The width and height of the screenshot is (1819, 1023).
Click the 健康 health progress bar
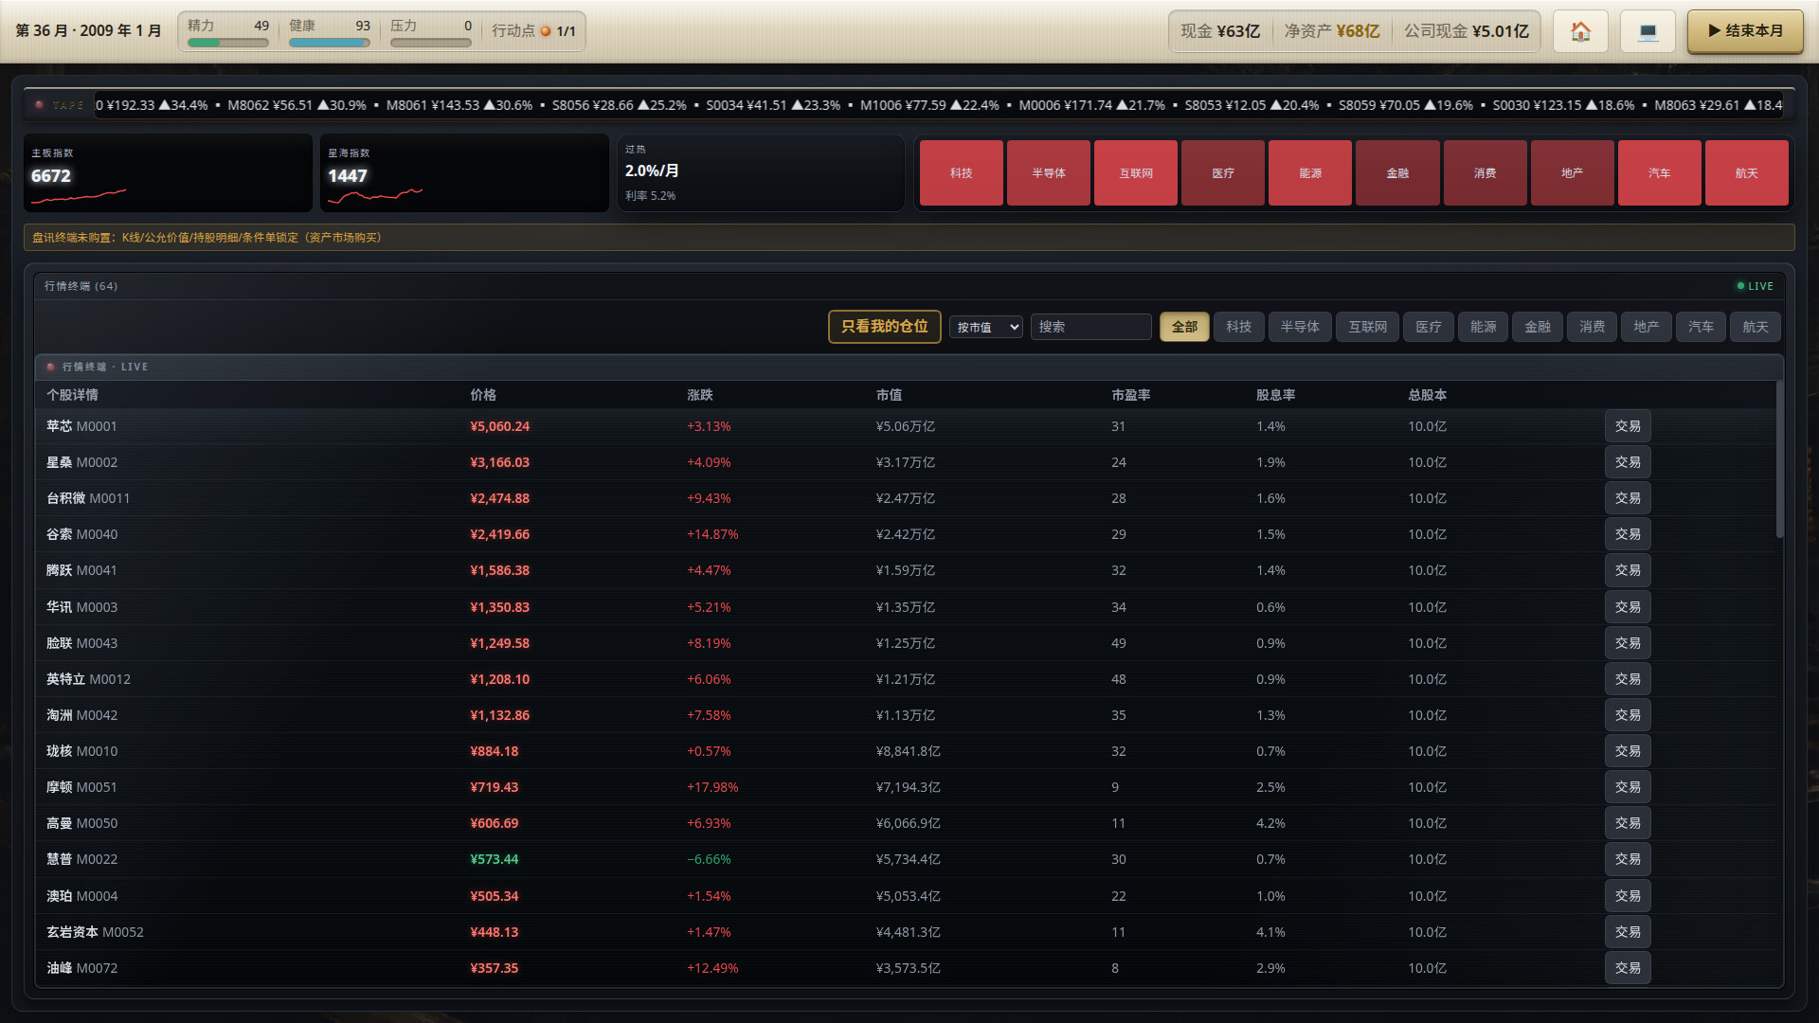tap(330, 43)
